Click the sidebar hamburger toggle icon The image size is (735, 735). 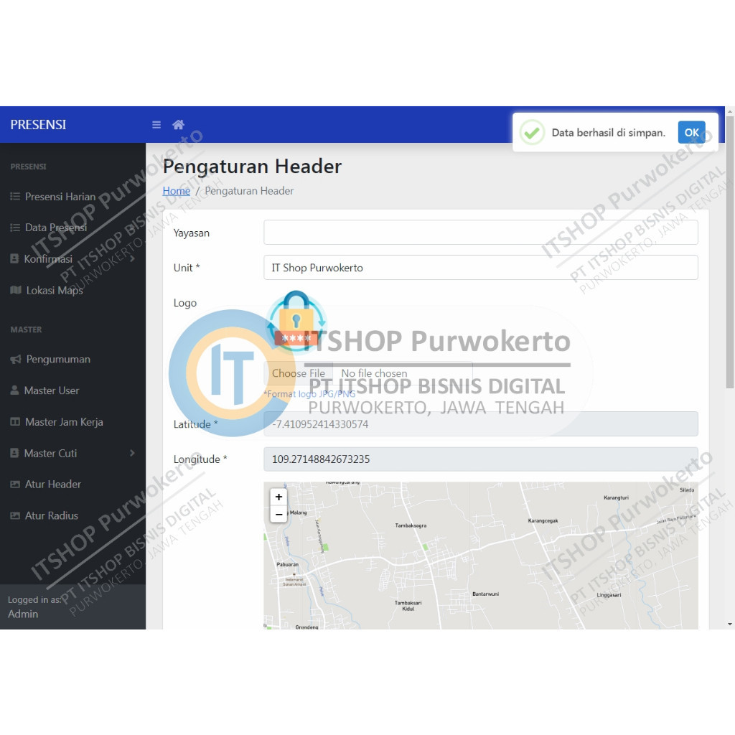click(156, 124)
